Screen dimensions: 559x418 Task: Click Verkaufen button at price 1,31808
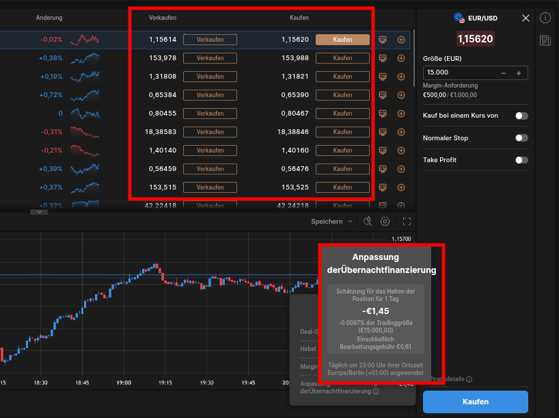coord(210,77)
